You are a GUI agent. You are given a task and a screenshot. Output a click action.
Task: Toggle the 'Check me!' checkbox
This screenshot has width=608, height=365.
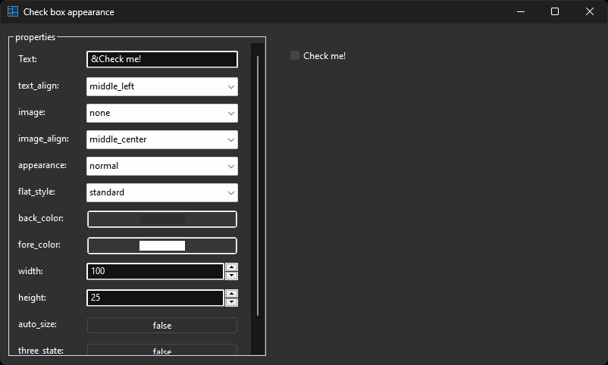295,56
